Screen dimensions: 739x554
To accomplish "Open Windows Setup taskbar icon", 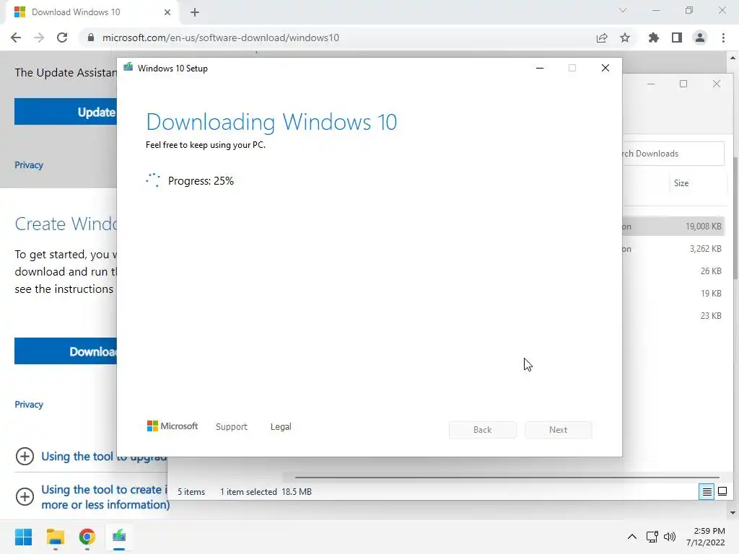I will (x=119, y=537).
